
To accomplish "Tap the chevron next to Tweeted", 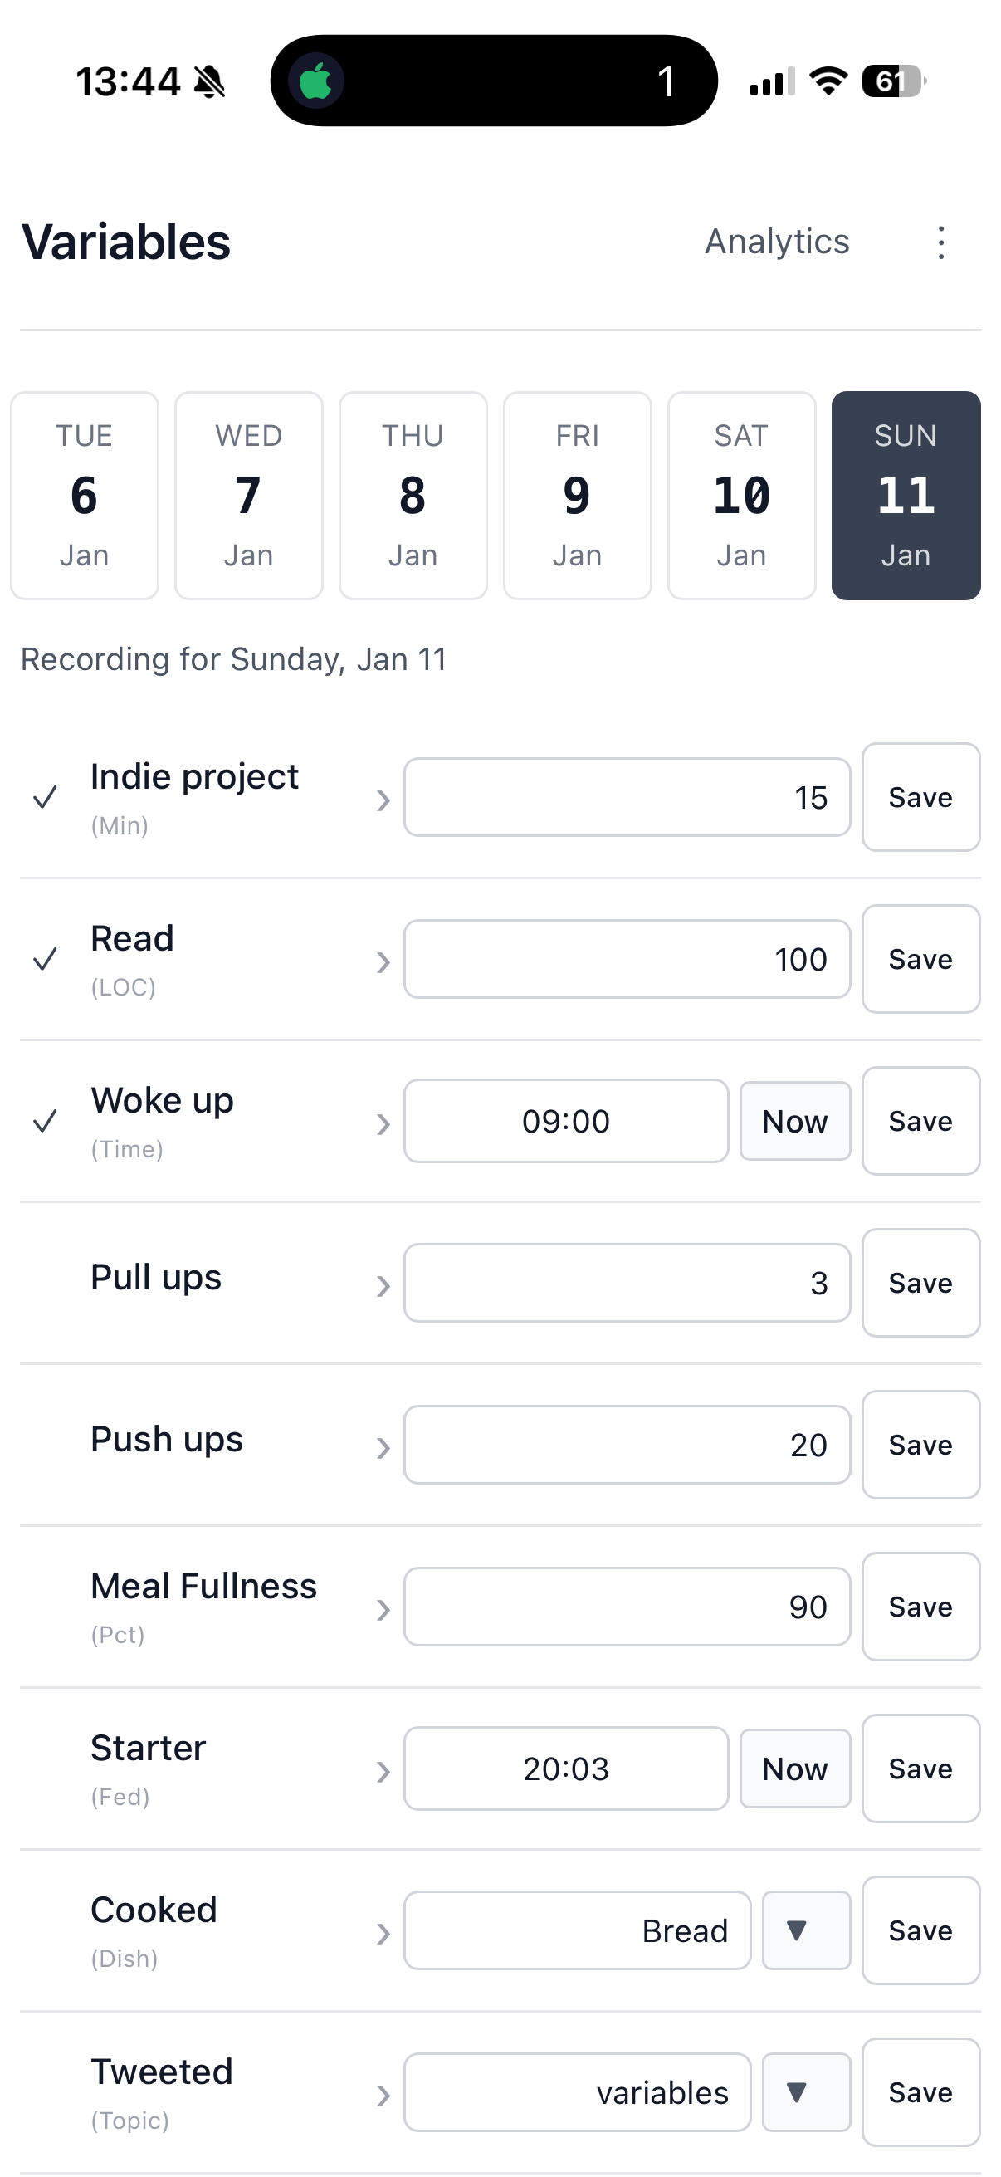I will click(383, 2095).
